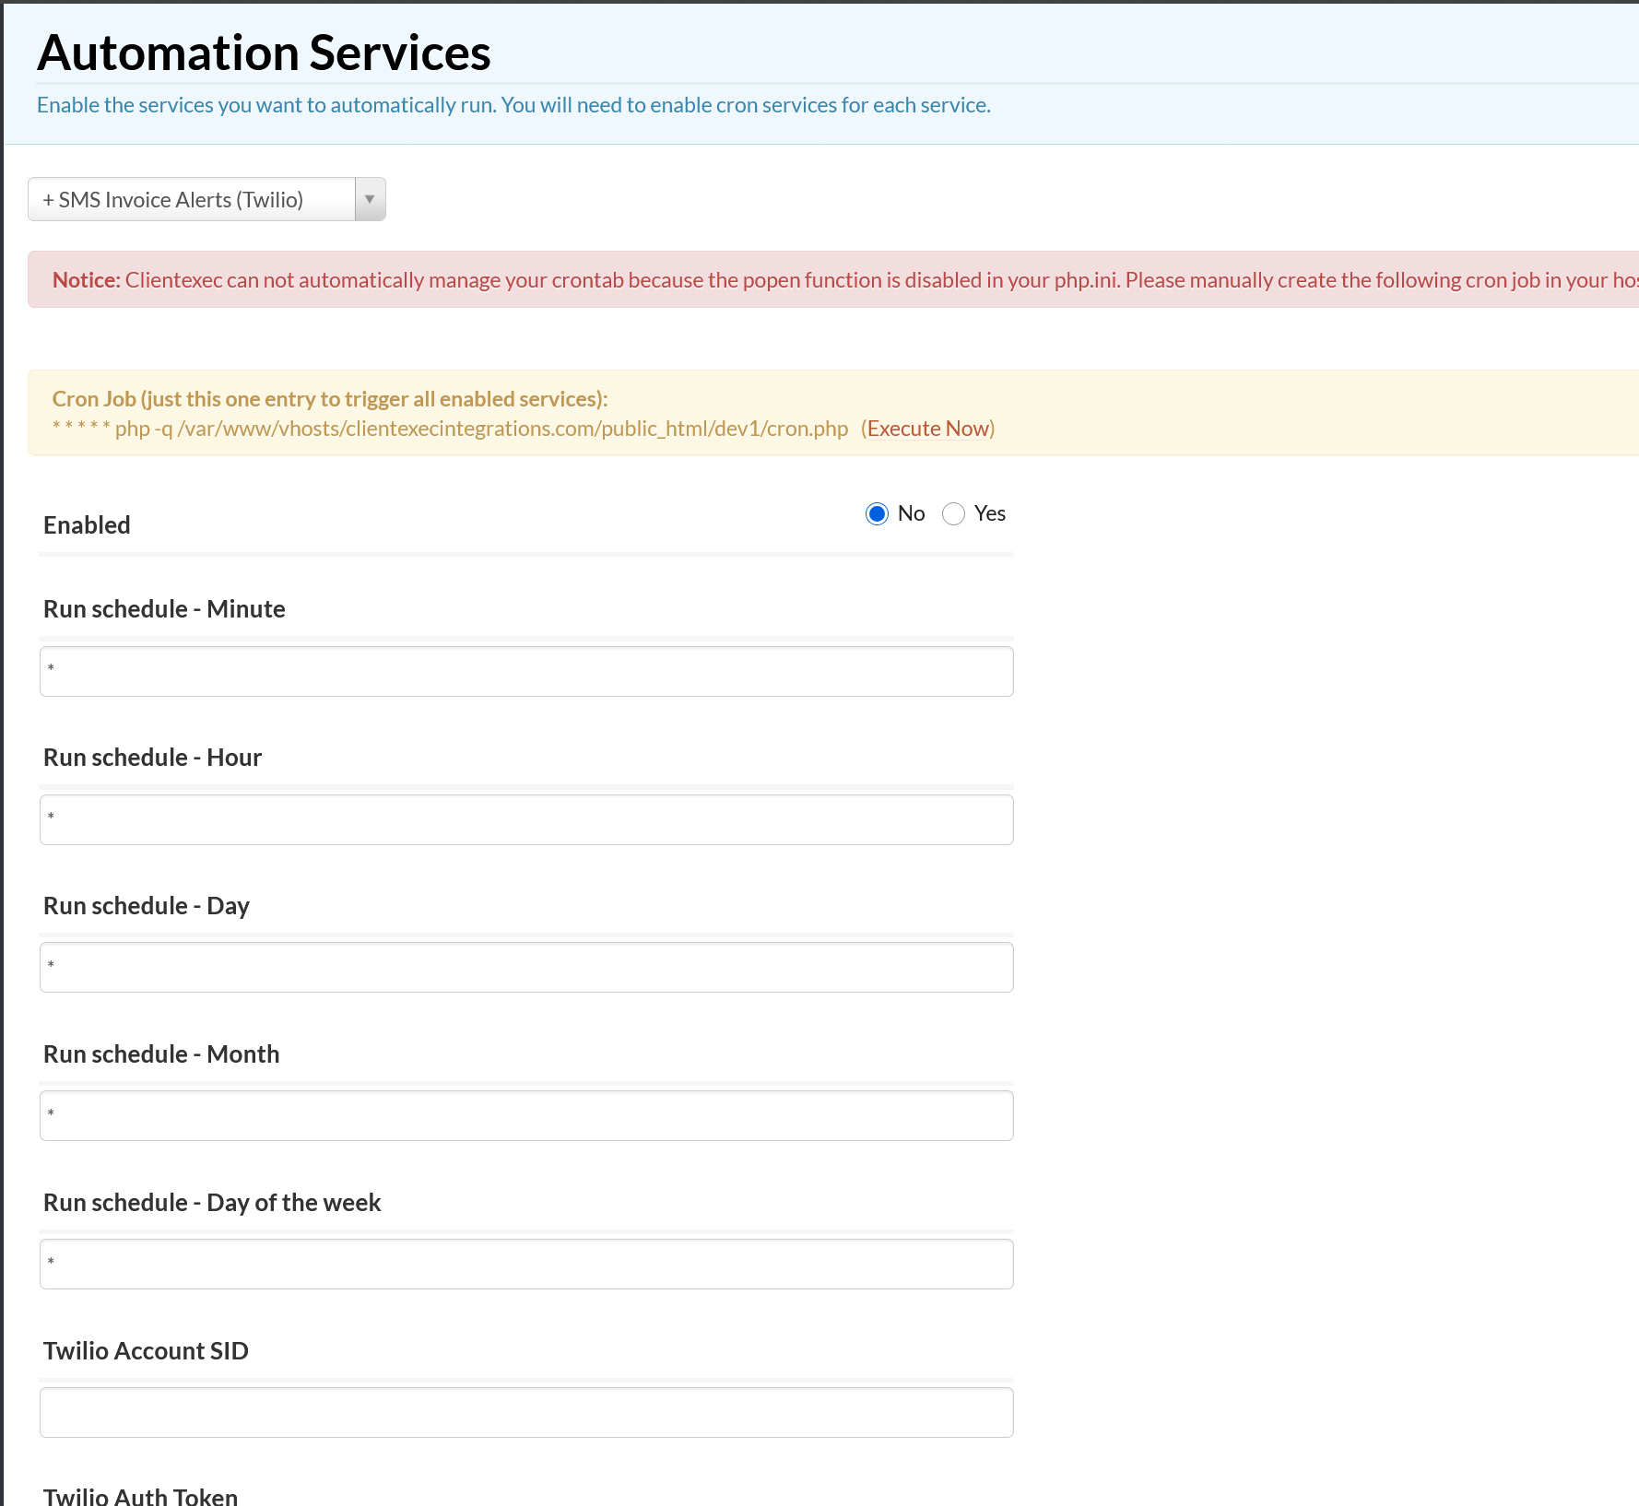Focus the Run schedule - Month field
The width and height of the screenshot is (1639, 1506).
[526, 1115]
